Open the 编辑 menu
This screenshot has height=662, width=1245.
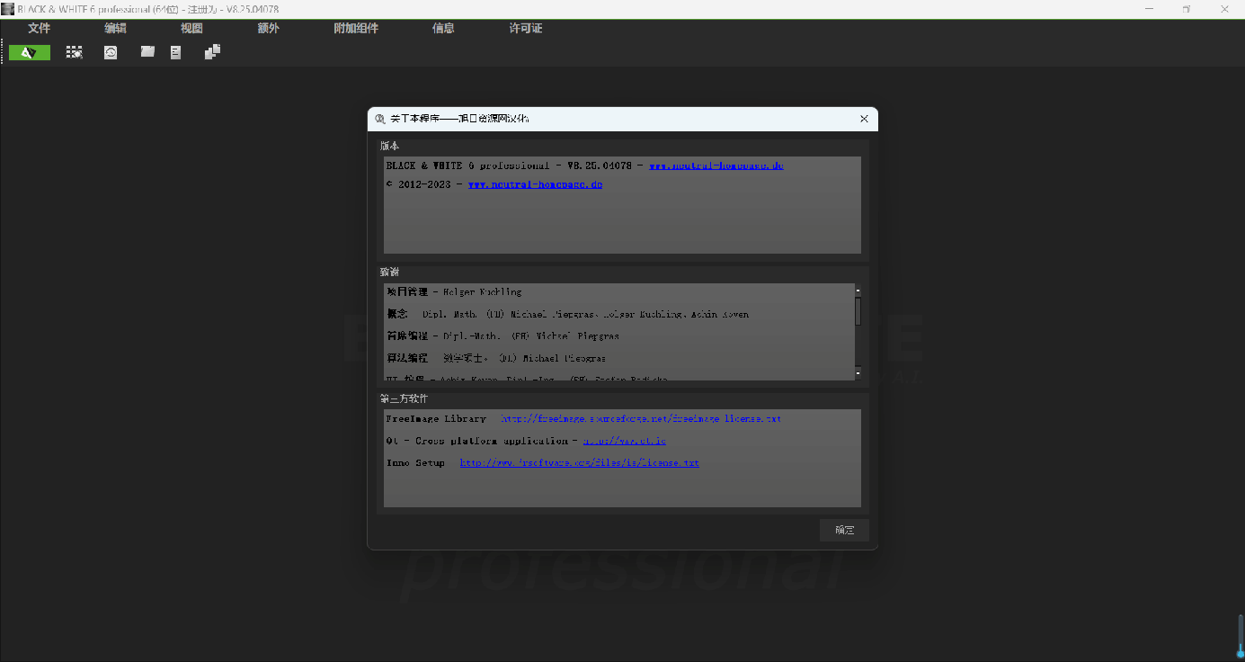(x=115, y=28)
